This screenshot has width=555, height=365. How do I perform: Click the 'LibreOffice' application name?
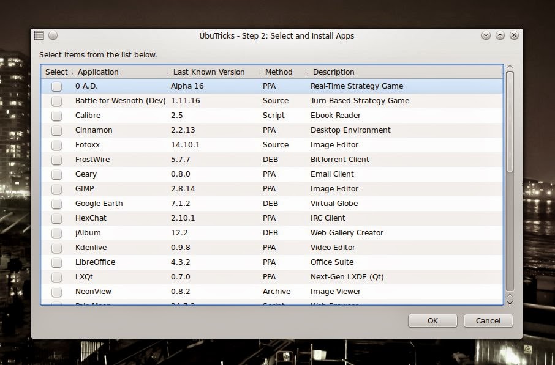click(x=95, y=262)
